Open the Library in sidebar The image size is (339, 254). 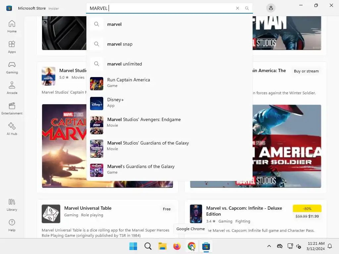pyautogui.click(x=12, y=205)
